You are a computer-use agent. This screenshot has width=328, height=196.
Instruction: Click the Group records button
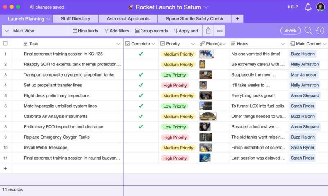pyautogui.click(x=151, y=31)
